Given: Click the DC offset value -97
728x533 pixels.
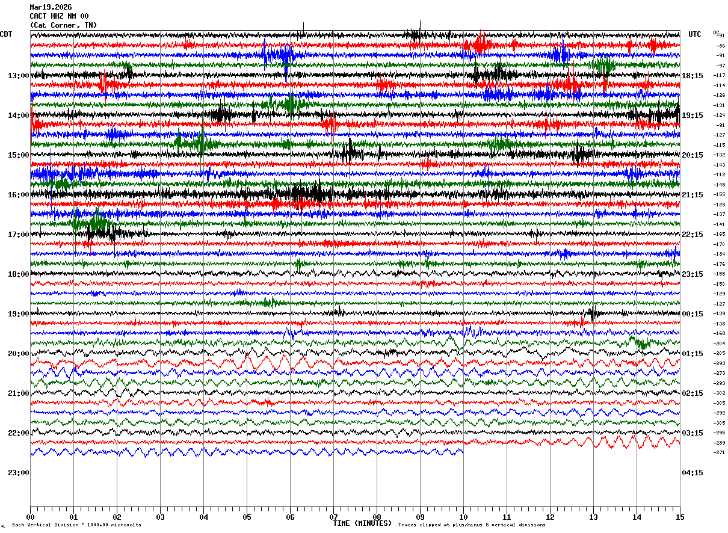Looking at the screenshot, I should click(x=720, y=66).
